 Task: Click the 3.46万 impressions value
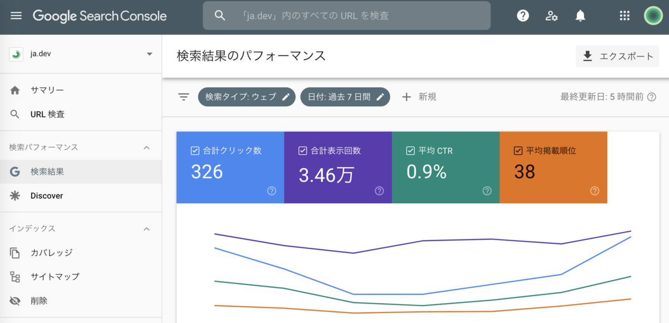326,175
